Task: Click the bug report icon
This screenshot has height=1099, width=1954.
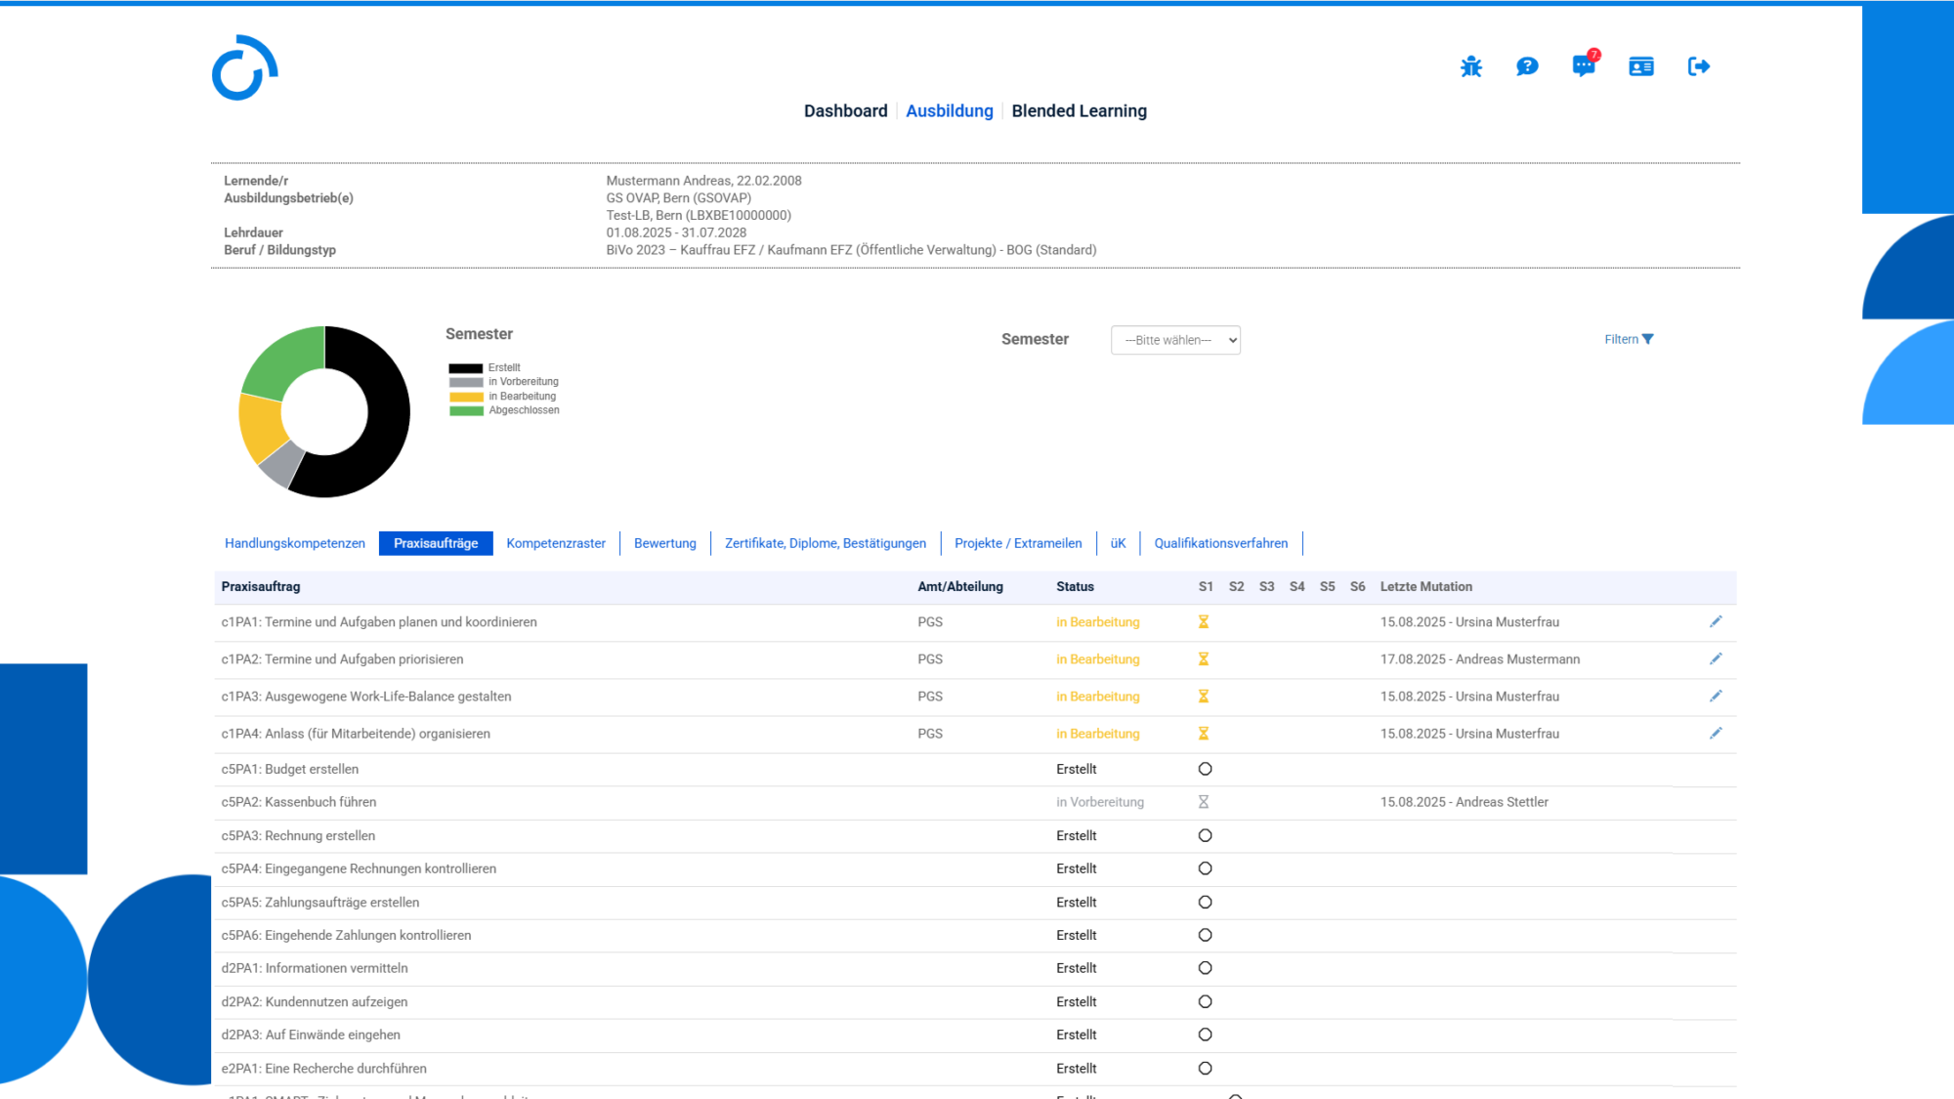Action: pos(1470,66)
